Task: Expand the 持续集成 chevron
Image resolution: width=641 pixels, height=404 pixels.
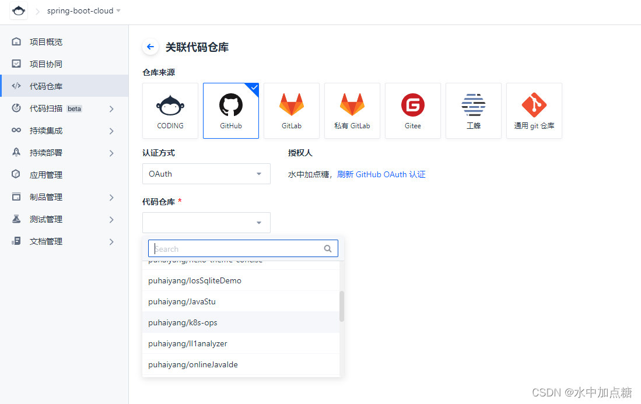Action: pyautogui.click(x=111, y=131)
